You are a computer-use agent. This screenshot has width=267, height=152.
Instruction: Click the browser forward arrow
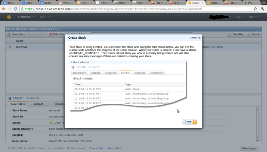click(x=10, y=9)
